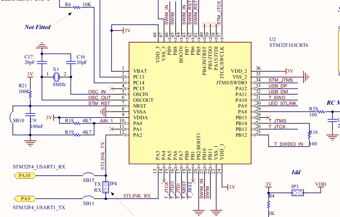
Task: Click the STM32F103CBT6 part label
Action: pos(289,45)
